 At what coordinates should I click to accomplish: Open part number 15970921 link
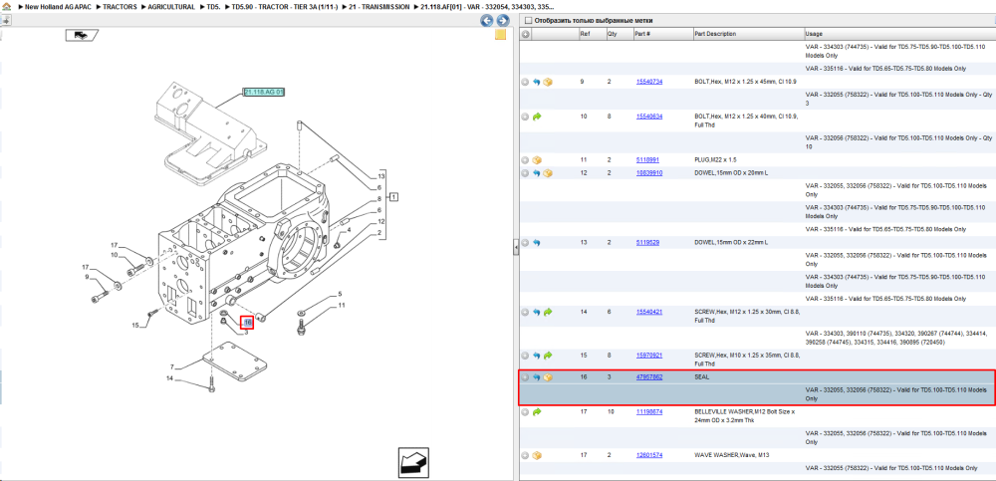click(x=649, y=356)
